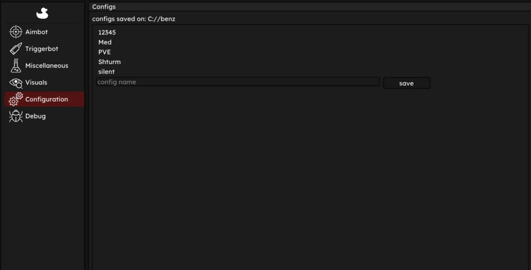Choose the silent config entry
Viewport: 531px width, 270px height.
click(x=106, y=71)
